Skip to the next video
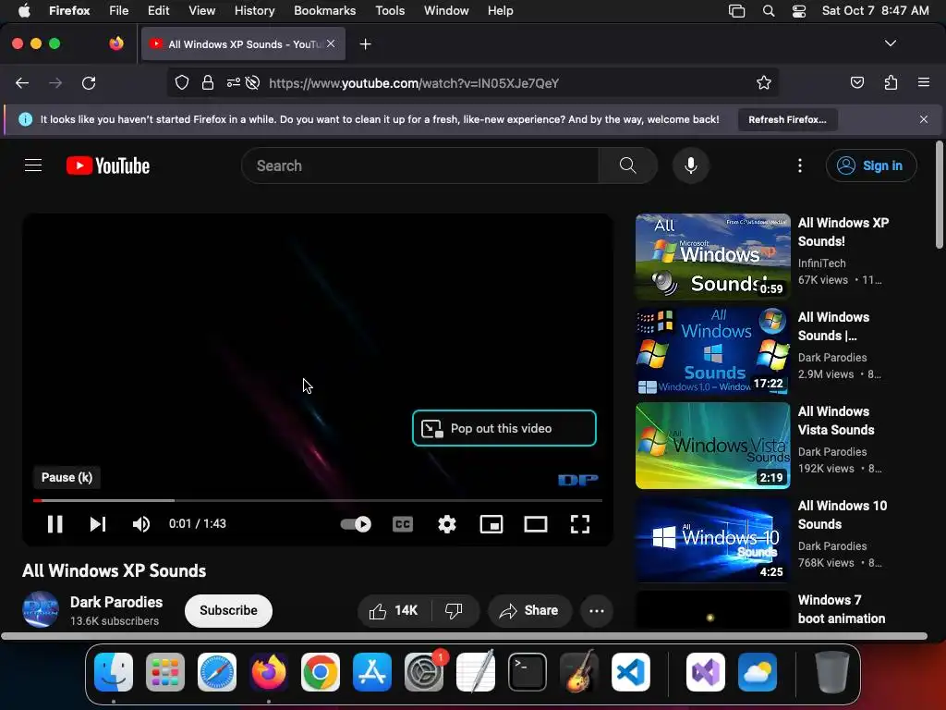Screen dimensions: 946x710 (x=98, y=524)
